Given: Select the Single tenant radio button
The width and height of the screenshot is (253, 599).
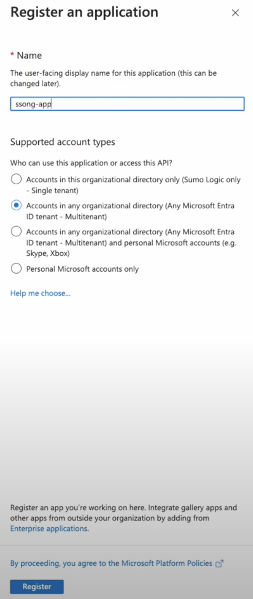Looking at the screenshot, I should (x=16, y=179).
